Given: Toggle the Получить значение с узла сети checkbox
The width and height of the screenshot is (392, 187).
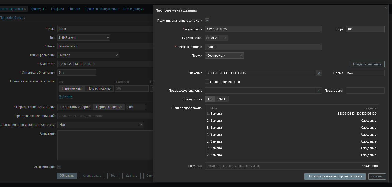Looking at the screenshot, I should point(207,20).
